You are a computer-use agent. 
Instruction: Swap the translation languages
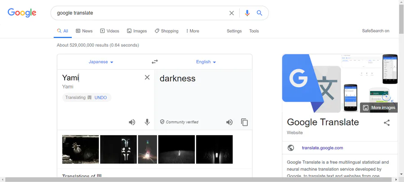[x=154, y=62]
